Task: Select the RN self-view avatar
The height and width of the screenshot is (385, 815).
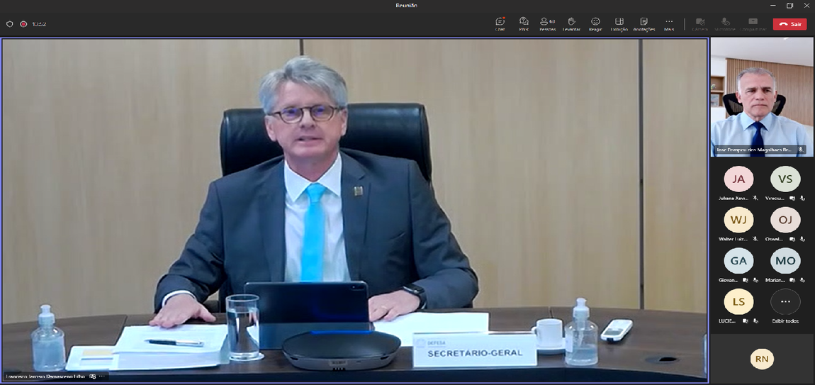Action: click(762, 359)
